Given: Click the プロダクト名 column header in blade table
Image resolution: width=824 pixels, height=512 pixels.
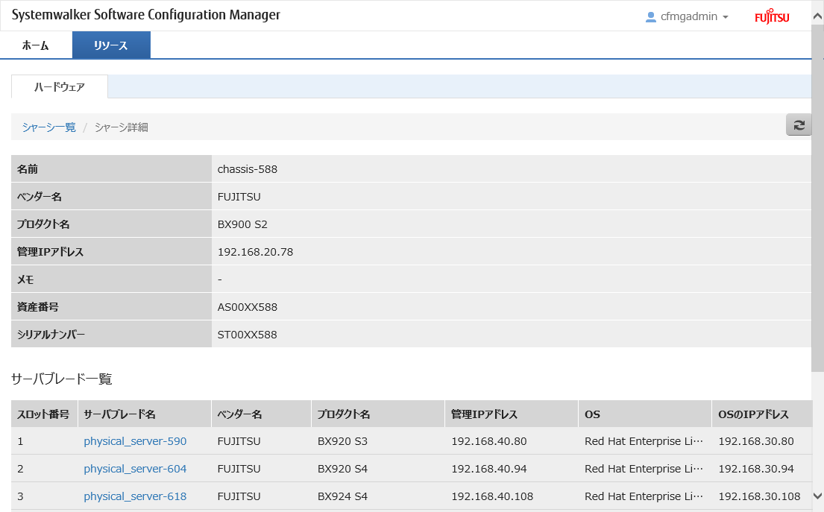Looking at the screenshot, I should coord(378,414).
